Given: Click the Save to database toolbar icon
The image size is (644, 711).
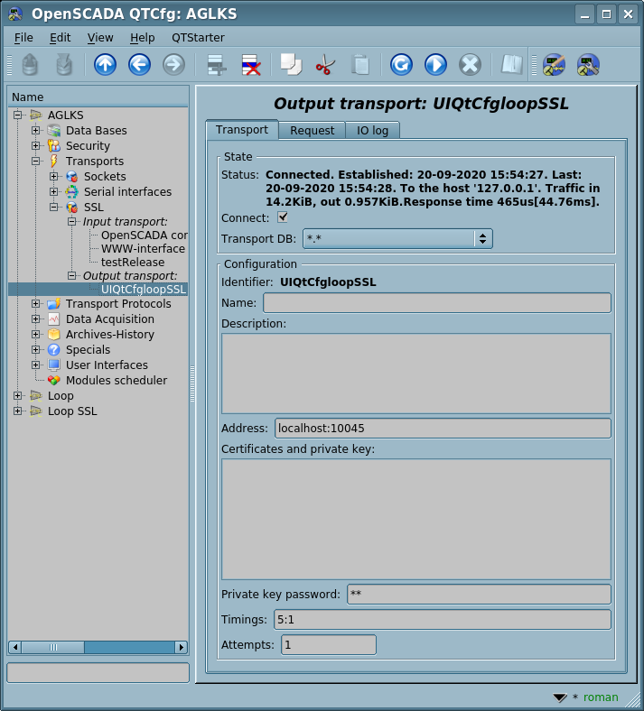Looking at the screenshot, I should click(64, 64).
